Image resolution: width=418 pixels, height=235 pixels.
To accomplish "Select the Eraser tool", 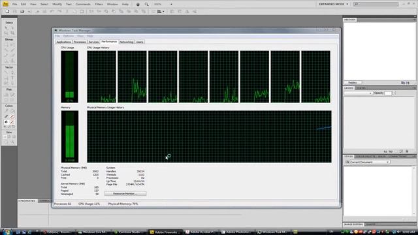I will point(12,55).
